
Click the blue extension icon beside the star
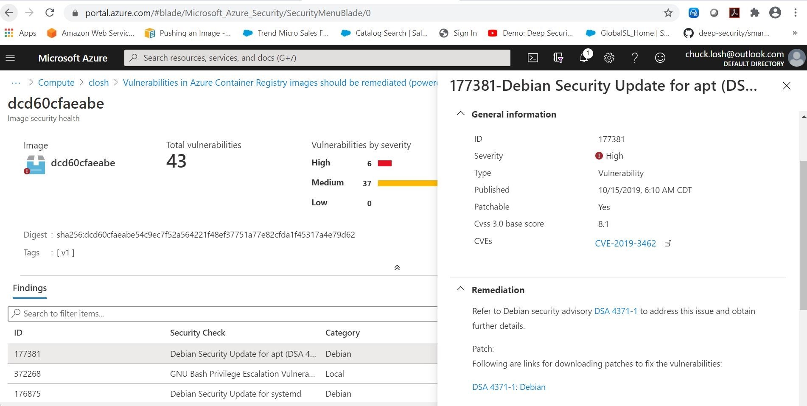[x=694, y=13]
